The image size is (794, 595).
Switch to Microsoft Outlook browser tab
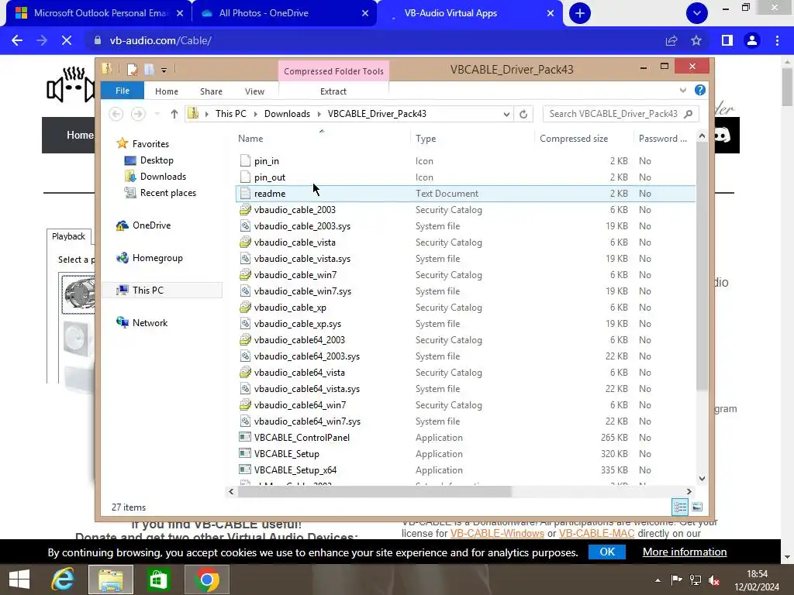(x=100, y=13)
